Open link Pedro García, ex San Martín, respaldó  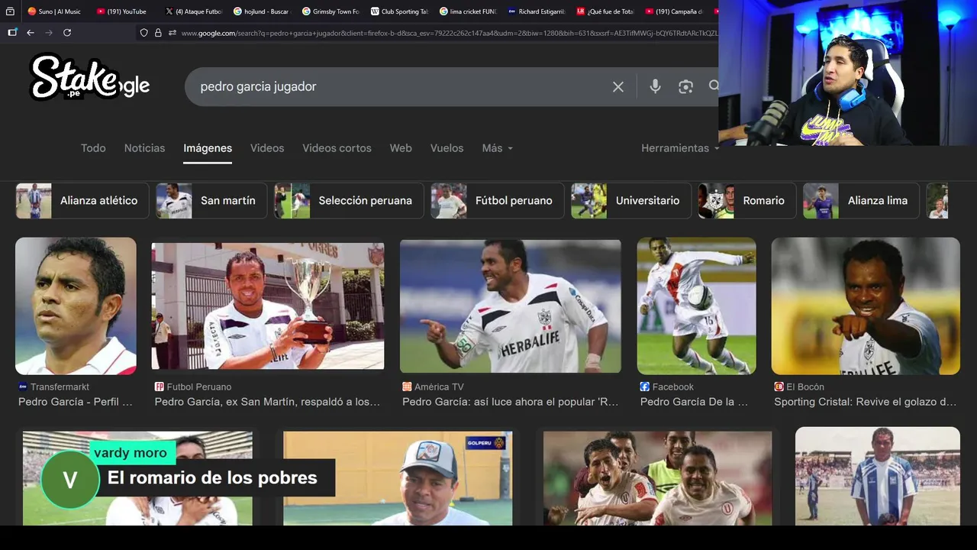267,402
